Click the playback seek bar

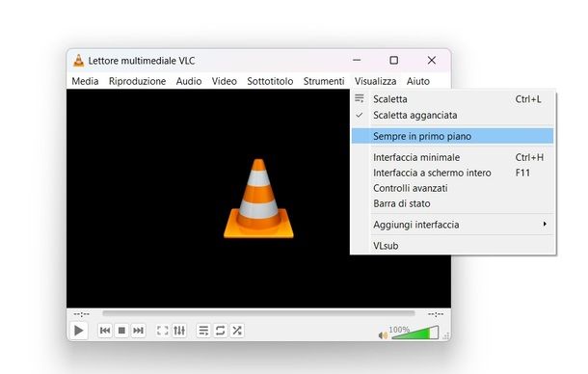tap(258, 313)
